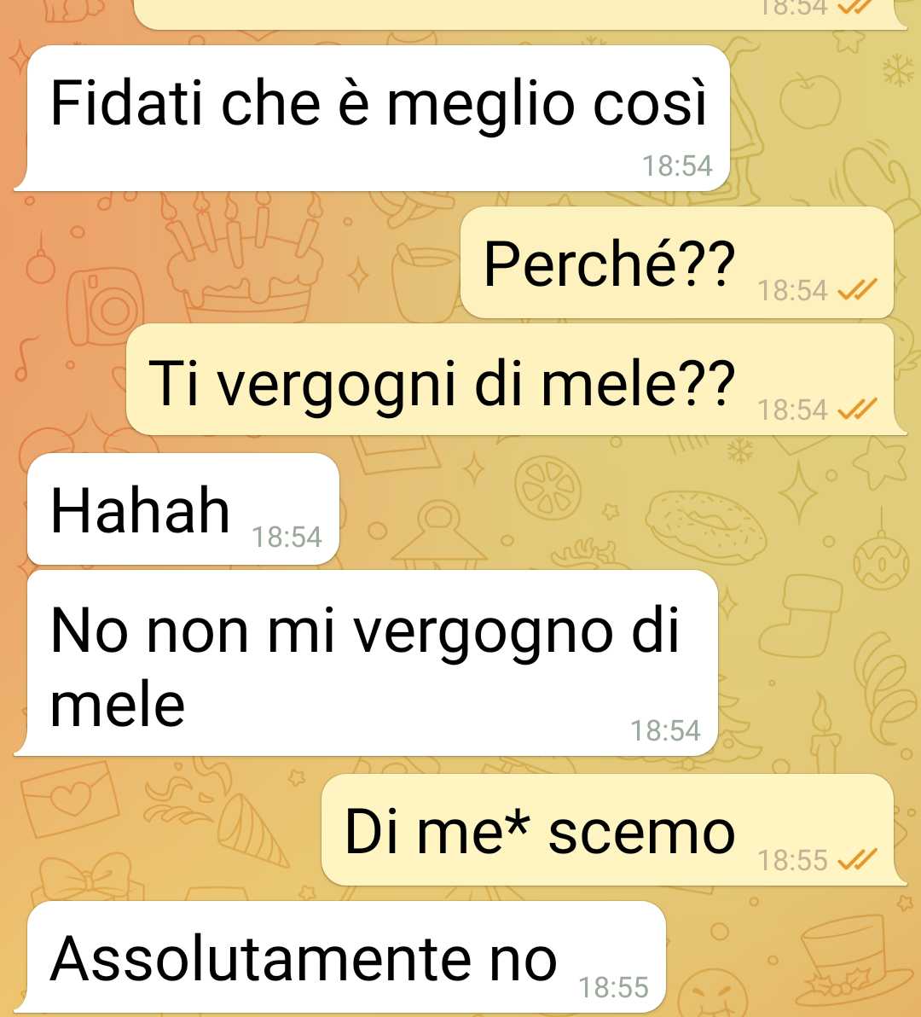This screenshot has width=921, height=1017.
Task: Click the 18:54 timestamp next to 'Perché??'
Action: [x=793, y=291]
